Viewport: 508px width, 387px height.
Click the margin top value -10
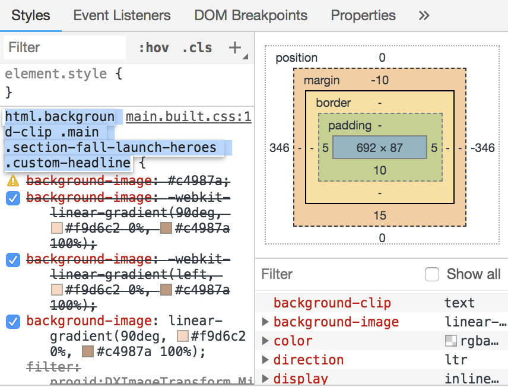(x=380, y=80)
